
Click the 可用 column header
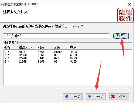(45, 47)
